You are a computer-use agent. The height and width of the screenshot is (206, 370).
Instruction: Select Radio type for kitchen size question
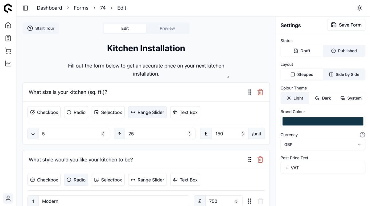76,112
